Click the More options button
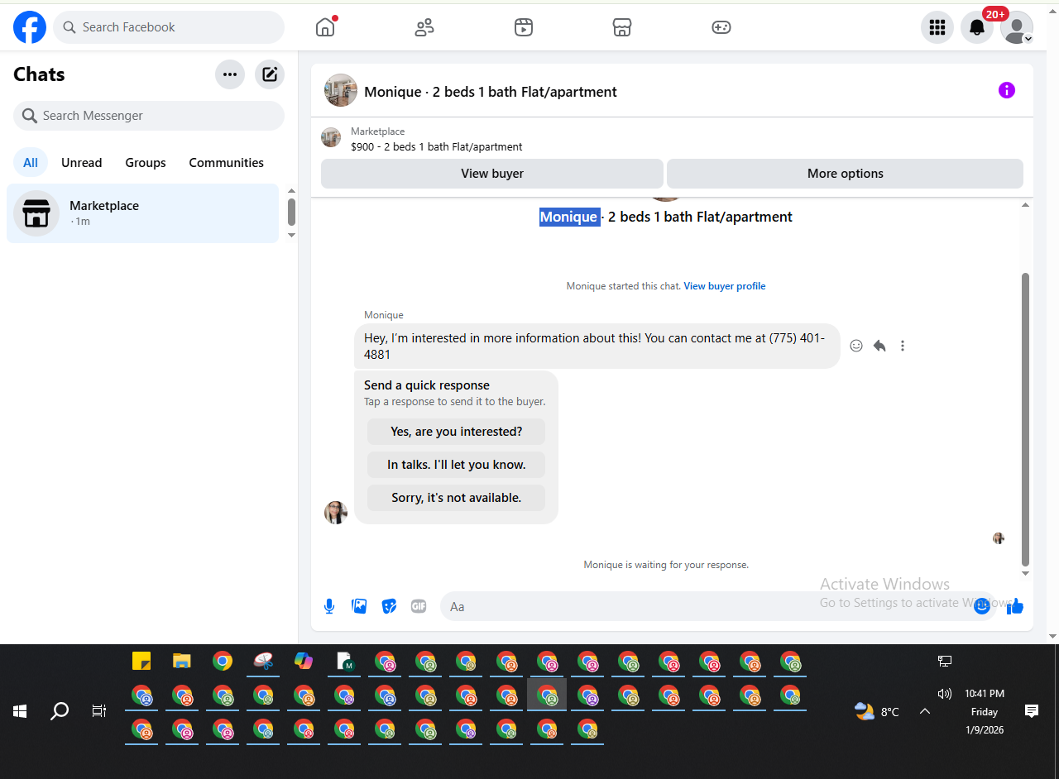 [845, 174]
